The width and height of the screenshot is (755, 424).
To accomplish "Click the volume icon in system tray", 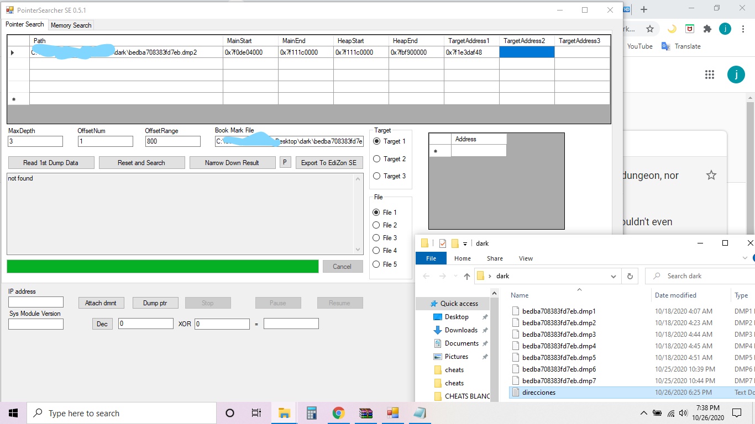I will tap(684, 413).
